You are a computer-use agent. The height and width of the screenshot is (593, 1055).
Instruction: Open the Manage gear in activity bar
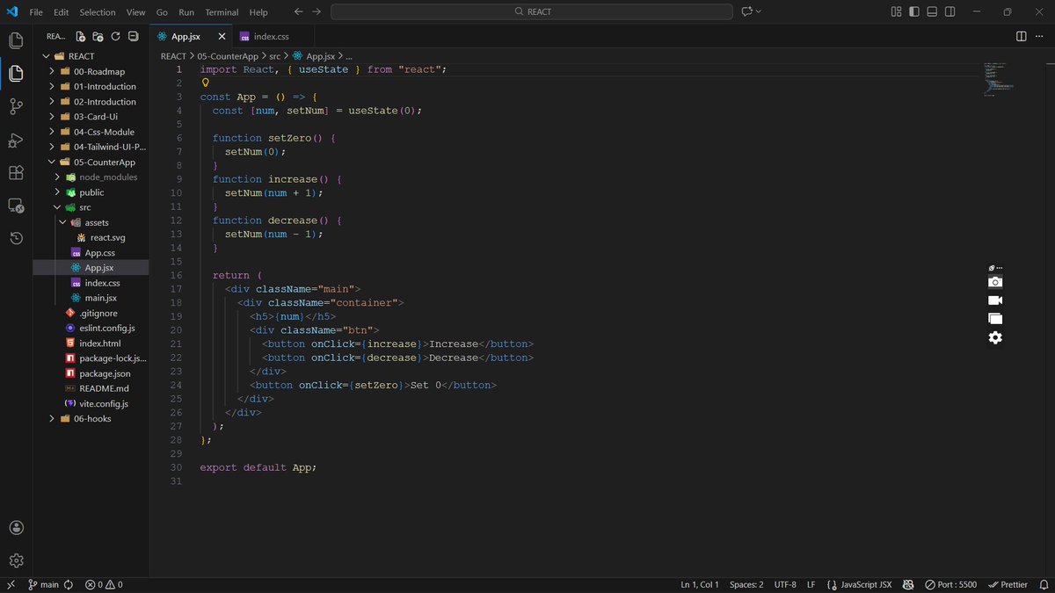[x=16, y=560]
